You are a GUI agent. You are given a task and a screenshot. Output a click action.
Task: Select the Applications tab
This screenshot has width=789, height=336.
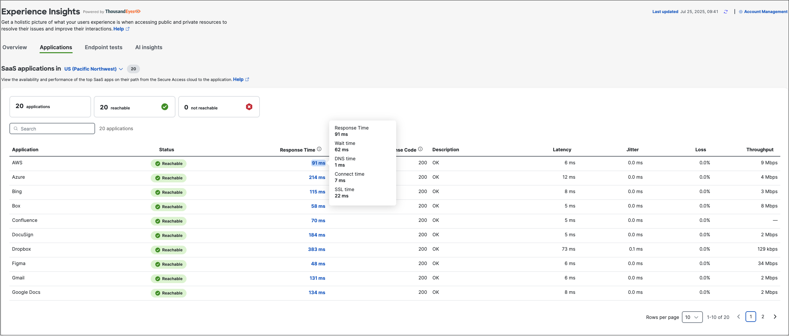[56, 48]
